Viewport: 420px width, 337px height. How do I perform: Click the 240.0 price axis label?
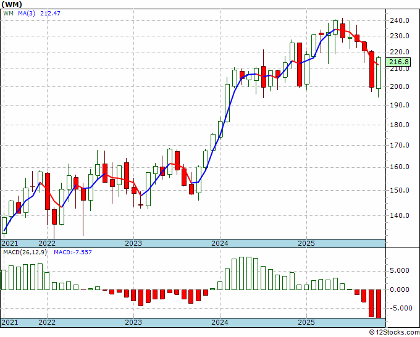point(399,20)
